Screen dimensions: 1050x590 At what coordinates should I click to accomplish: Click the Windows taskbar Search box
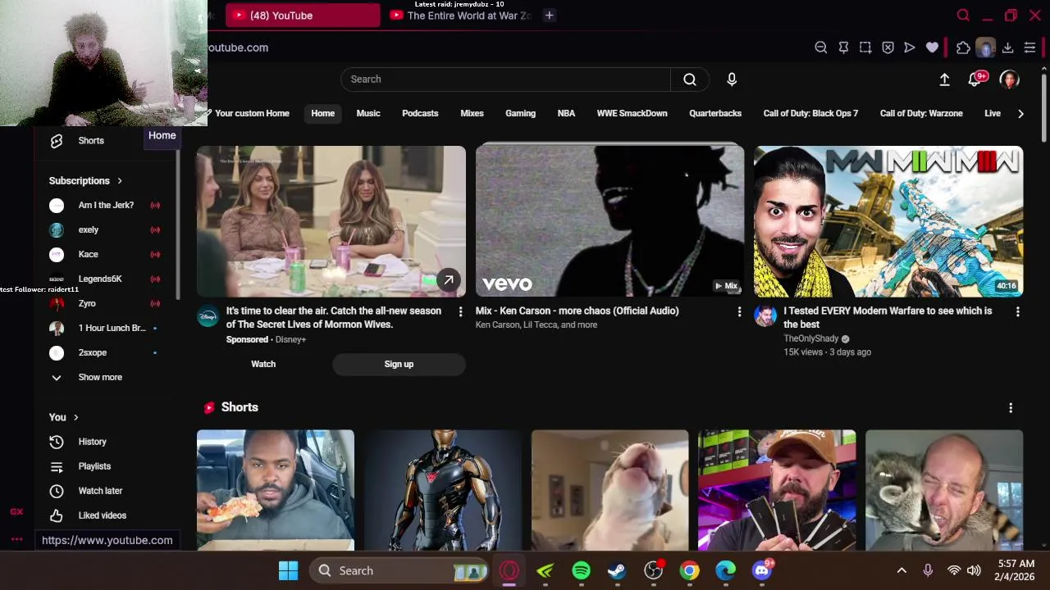click(x=400, y=570)
